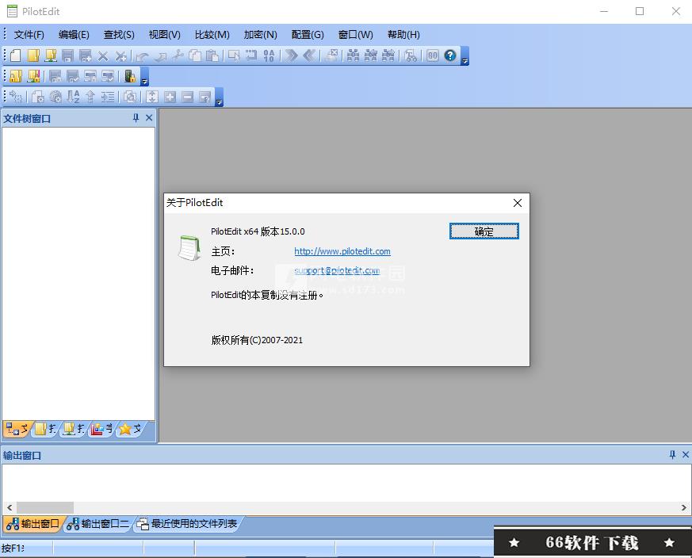The image size is (692, 558).
Task: Toggle the word wrap icon
Action: pos(251,55)
